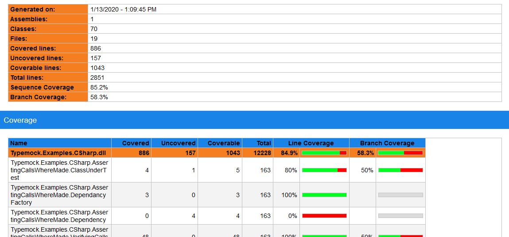Sort by the Uncovered column header
The height and width of the screenshot is (237, 509).
click(178, 143)
